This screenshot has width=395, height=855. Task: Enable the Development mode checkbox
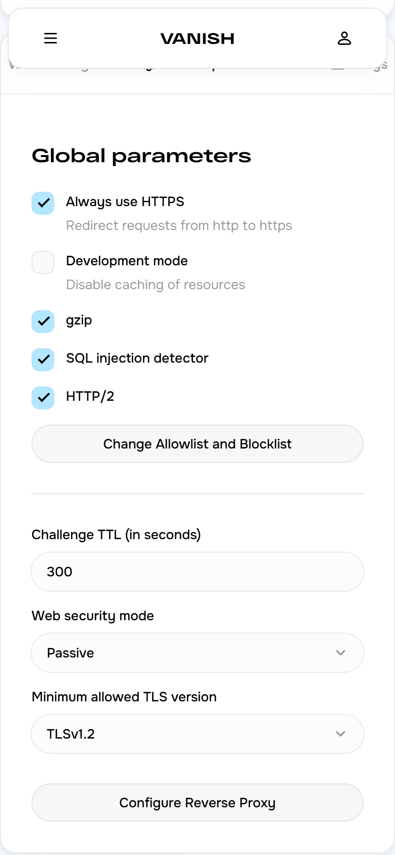pos(43,262)
